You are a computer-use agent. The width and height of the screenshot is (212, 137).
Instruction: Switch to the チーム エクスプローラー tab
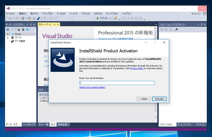pyautogui.click(x=185, y=124)
